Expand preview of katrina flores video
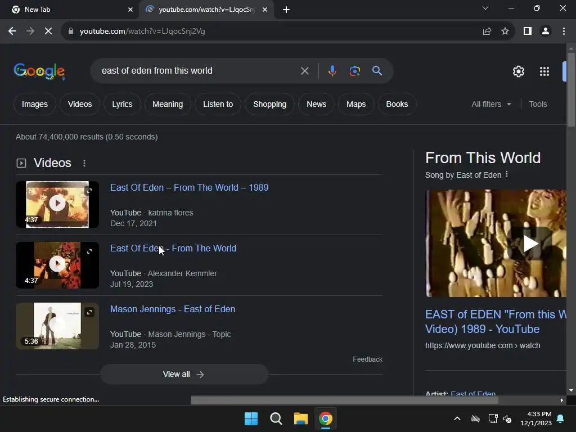This screenshot has height=432, width=576. [x=89, y=190]
